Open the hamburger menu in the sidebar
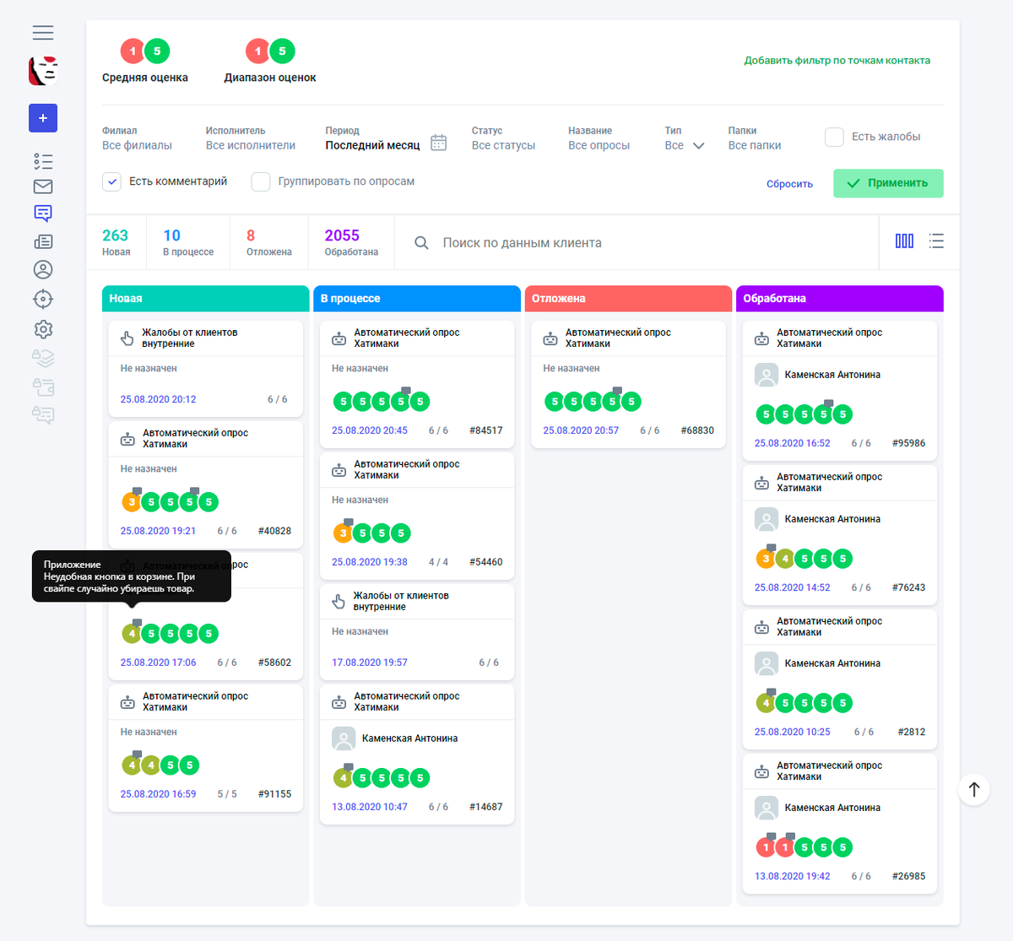The height and width of the screenshot is (941, 1013). click(x=43, y=32)
